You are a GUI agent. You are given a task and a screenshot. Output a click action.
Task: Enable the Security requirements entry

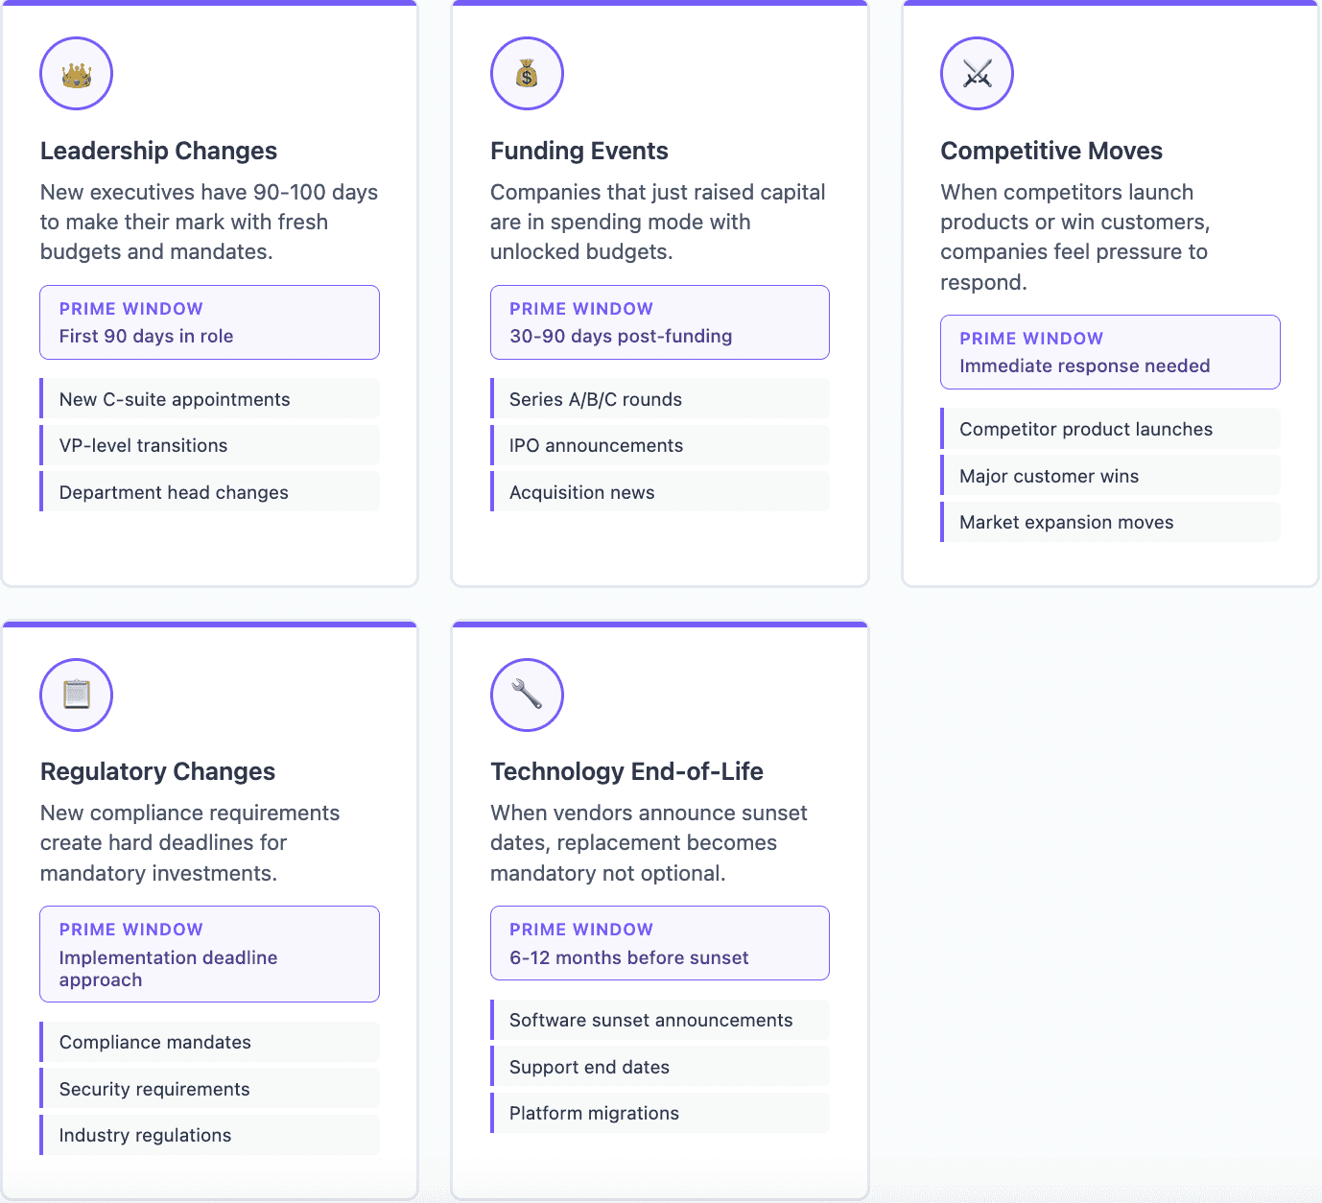pyautogui.click(x=209, y=1089)
